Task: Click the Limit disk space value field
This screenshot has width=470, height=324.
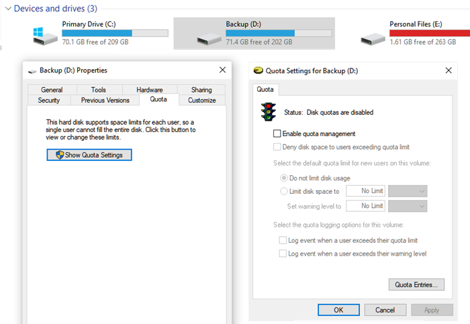Action: click(365, 191)
